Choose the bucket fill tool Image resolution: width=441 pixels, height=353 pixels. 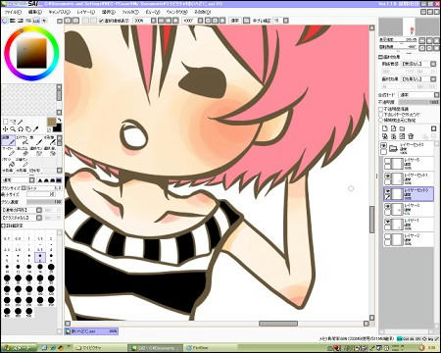[x=8, y=162]
